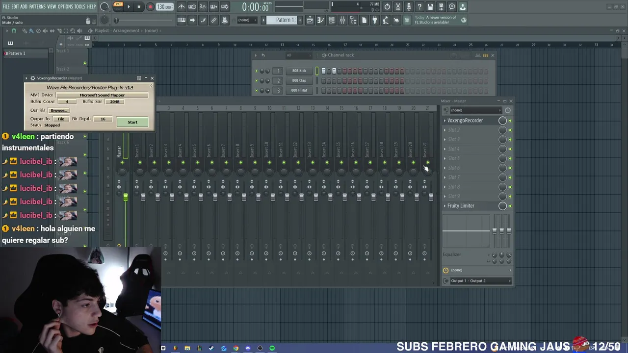
Task: Open undo history icon
Action: pyautogui.click(x=387, y=7)
